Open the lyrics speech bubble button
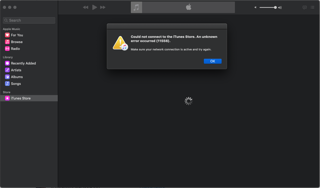 (305, 8)
